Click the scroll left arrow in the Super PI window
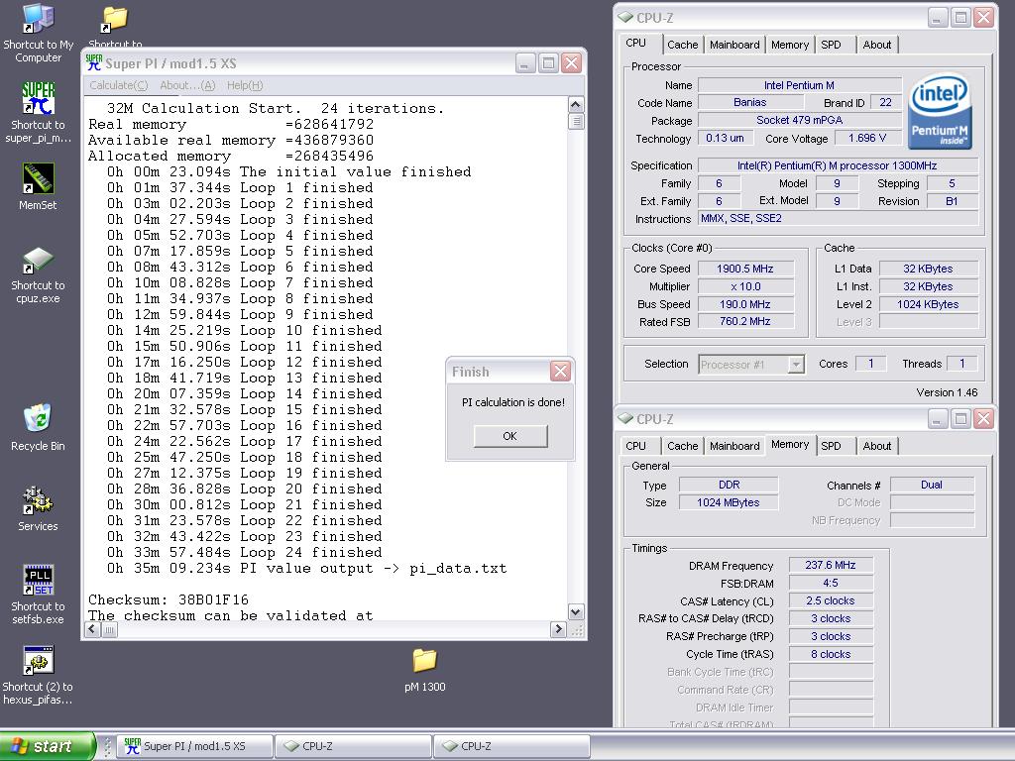 pos(92,629)
